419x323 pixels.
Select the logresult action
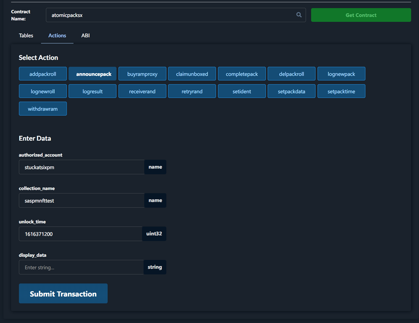pos(93,91)
